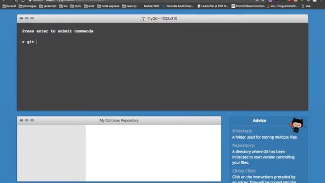Click the 'Directory:' term in Advice
The height and width of the screenshot is (183, 325).
click(242, 131)
